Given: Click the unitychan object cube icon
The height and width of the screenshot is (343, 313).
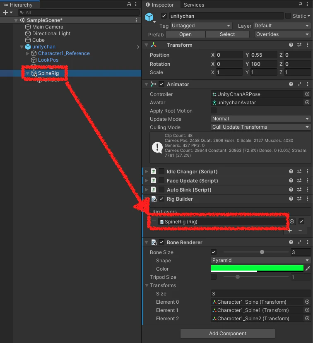Looking at the screenshot, I should [x=149, y=17].
